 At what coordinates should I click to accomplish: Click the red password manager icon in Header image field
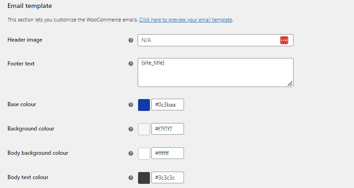click(x=284, y=40)
